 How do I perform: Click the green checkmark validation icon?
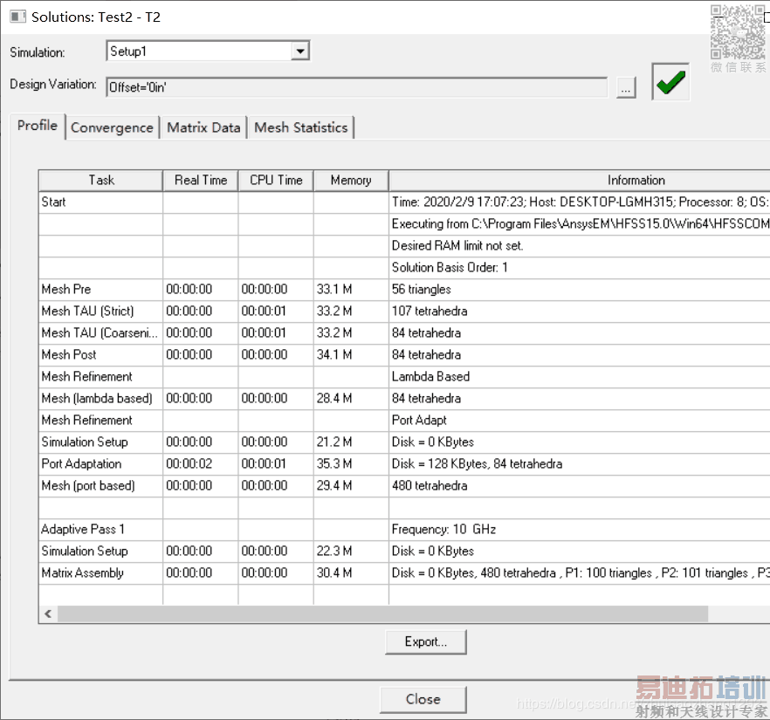(x=670, y=82)
